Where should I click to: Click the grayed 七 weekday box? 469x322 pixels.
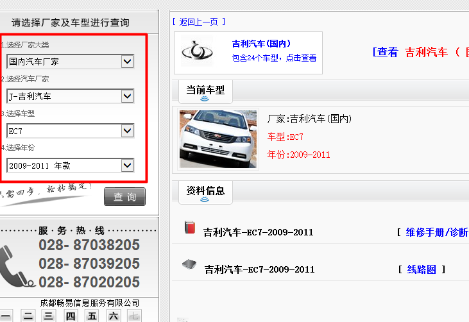[x=135, y=316]
